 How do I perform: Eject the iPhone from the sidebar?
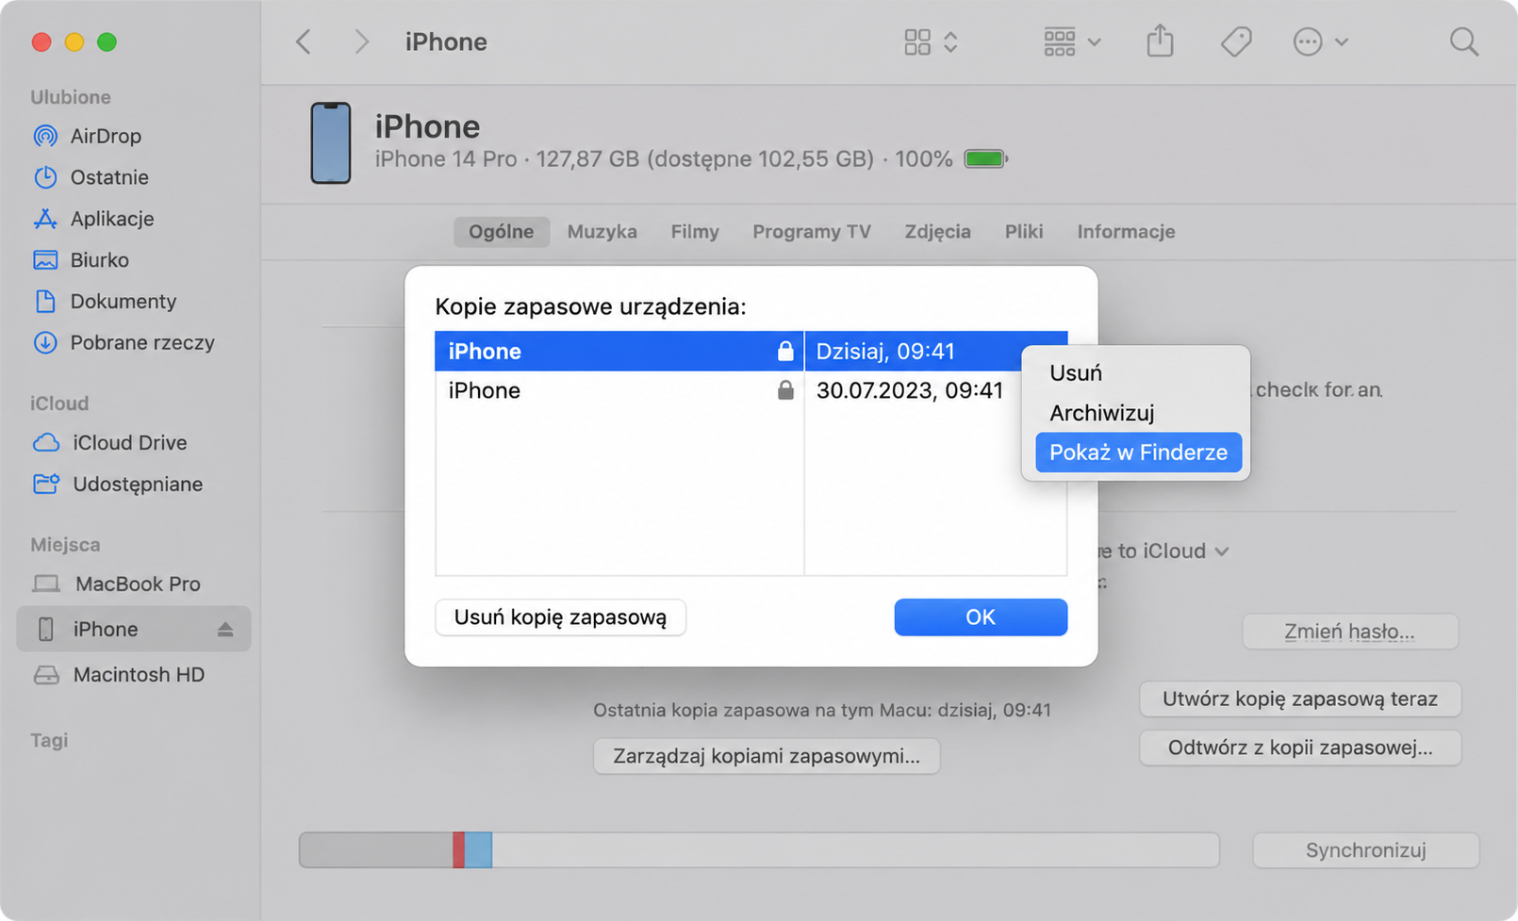[224, 629]
